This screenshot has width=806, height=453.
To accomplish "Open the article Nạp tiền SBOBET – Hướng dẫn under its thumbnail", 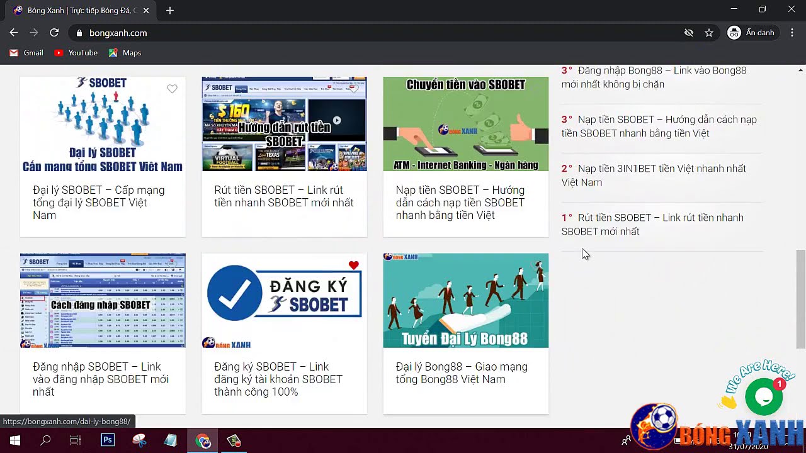I will click(x=460, y=203).
